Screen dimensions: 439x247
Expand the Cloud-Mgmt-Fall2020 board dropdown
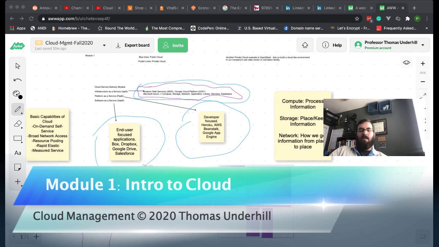point(104,45)
